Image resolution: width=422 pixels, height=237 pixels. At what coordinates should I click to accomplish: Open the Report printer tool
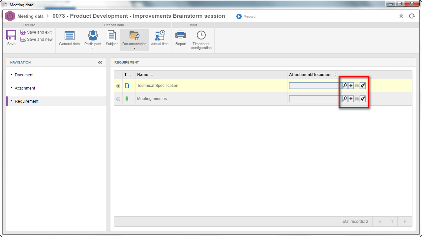click(181, 38)
